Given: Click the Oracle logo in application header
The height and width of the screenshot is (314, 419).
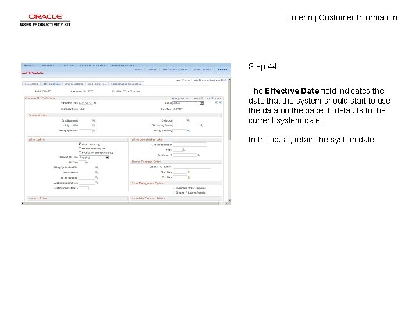Looking at the screenshot, I should 33,73.
